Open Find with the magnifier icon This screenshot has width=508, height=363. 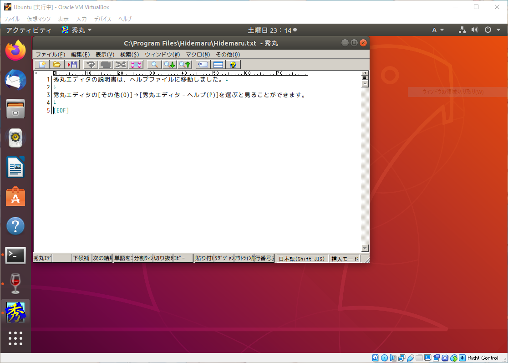pos(154,65)
